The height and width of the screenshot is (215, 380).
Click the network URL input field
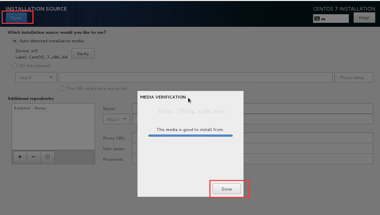point(195,77)
